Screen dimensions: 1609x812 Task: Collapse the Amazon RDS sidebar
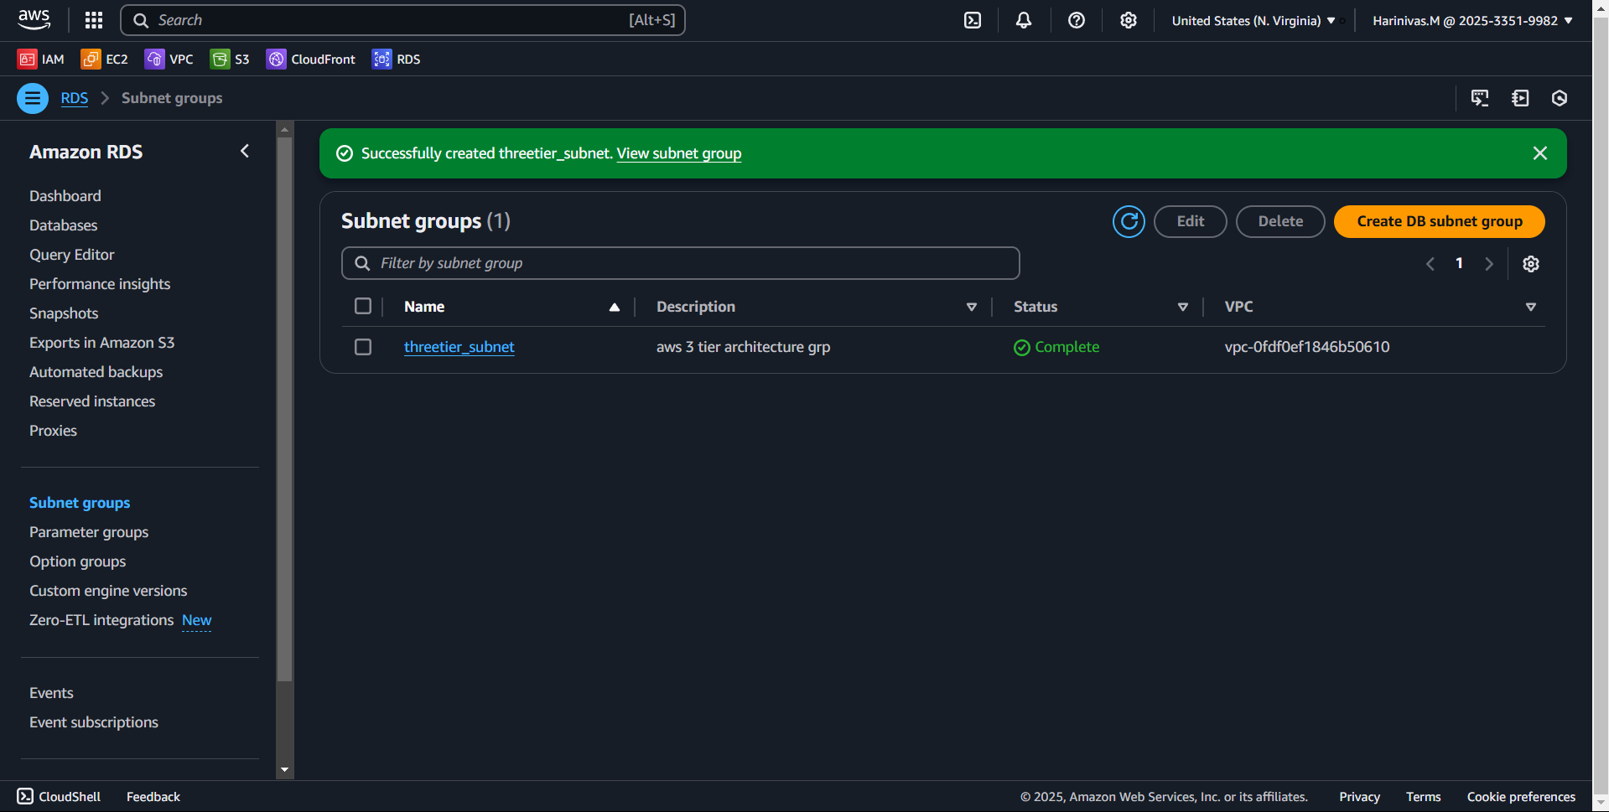click(245, 151)
